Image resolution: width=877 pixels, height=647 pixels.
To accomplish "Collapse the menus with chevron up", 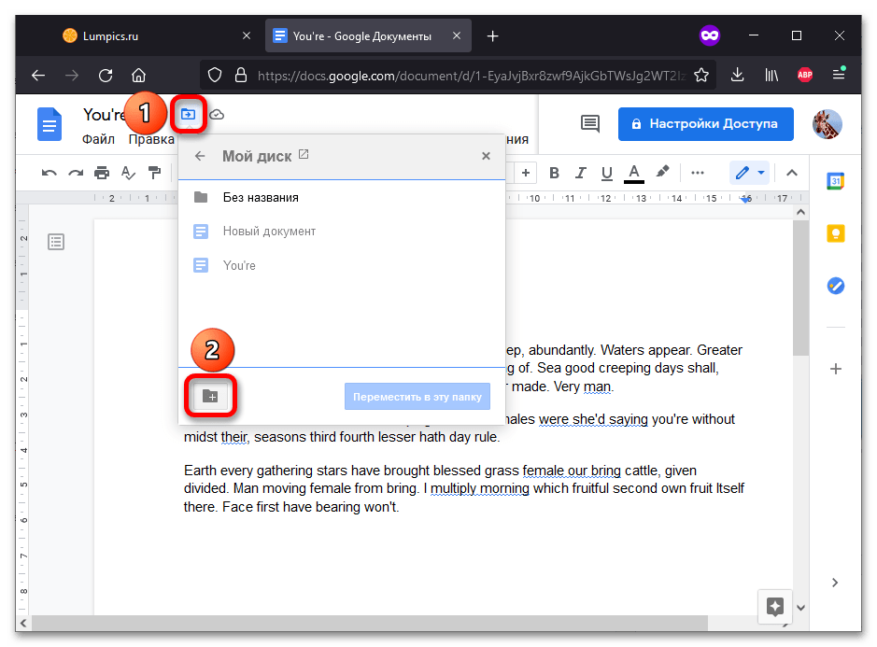I will point(791,173).
